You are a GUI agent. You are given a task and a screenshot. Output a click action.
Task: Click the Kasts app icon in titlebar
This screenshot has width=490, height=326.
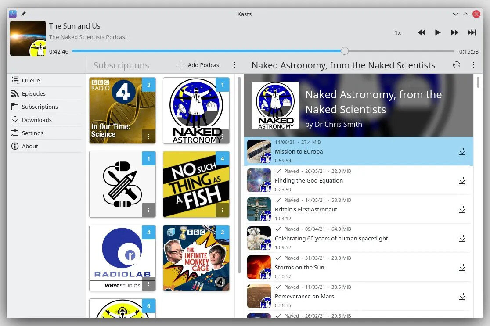tap(13, 14)
